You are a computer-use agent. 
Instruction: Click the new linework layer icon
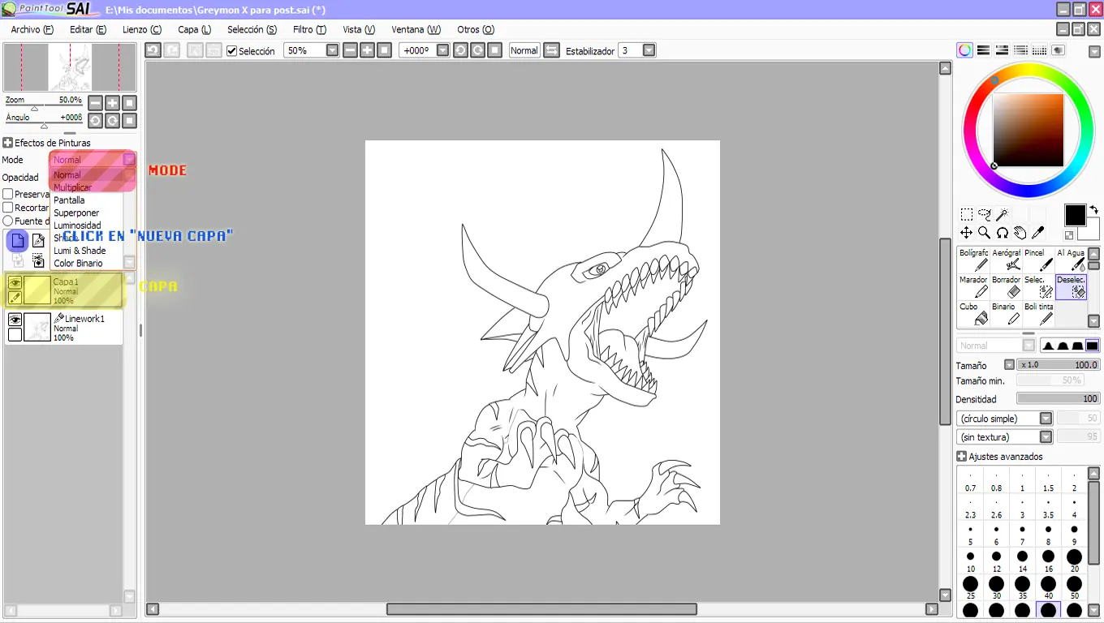[x=38, y=241]
